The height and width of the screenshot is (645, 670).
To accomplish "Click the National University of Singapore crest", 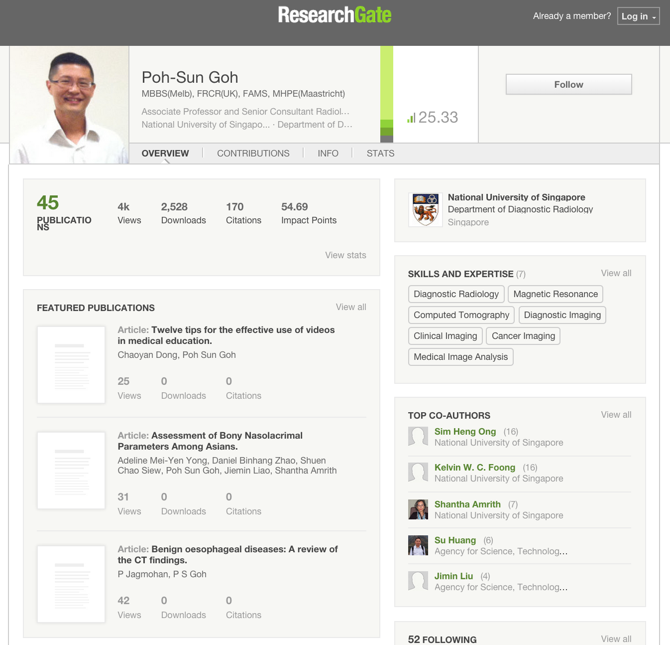I will (x=426, y=210).
